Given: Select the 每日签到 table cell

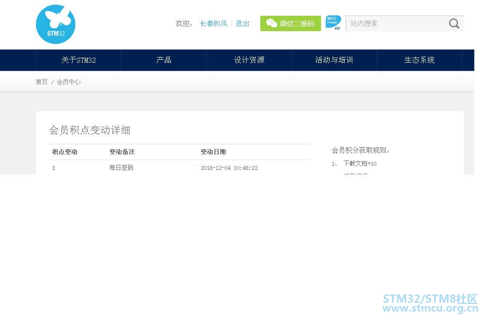Looking at the screenshot, I should pos(121,168).
